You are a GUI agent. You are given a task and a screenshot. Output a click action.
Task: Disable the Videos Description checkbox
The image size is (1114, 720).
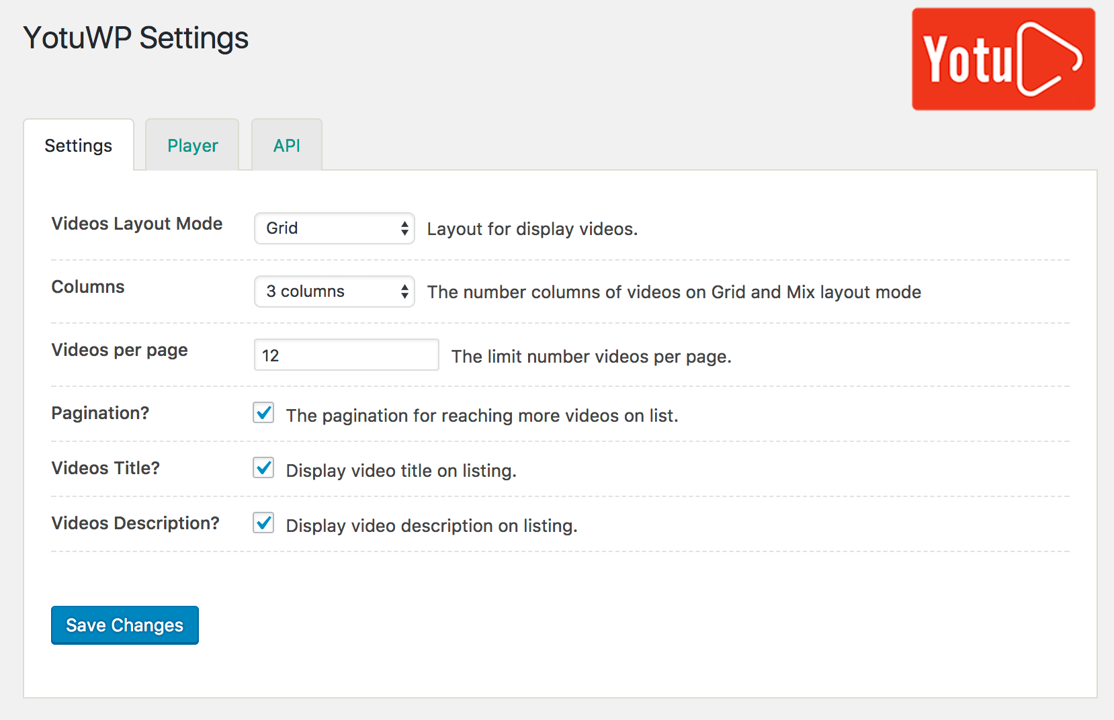263,523
